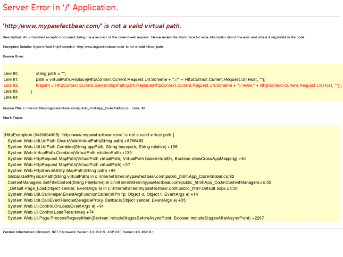
Task: Select the '_Default.Page_Load' Default.aspx.cs:20 line
Action: point(123,188)
